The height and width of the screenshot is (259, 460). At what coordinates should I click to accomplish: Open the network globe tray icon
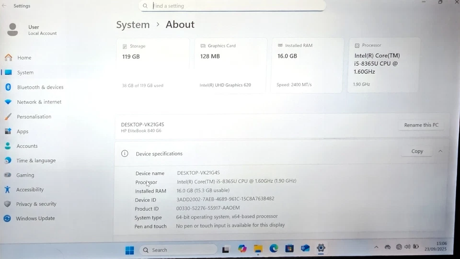click(x=399, y=247)
